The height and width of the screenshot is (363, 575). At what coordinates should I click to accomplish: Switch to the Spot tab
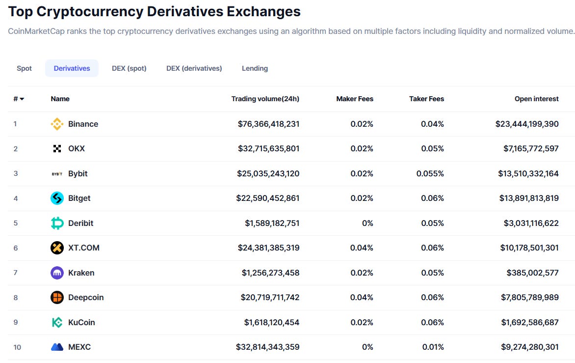point(24,68)
